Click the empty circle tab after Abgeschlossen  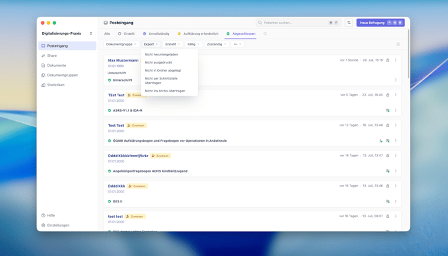265,33
